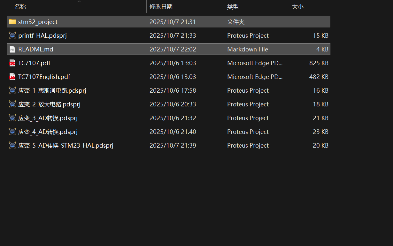The height and width of the screenshot is (246, 393).
Task: Click the date 2025/10/6 17:58
Action: [x=173, y=90]
